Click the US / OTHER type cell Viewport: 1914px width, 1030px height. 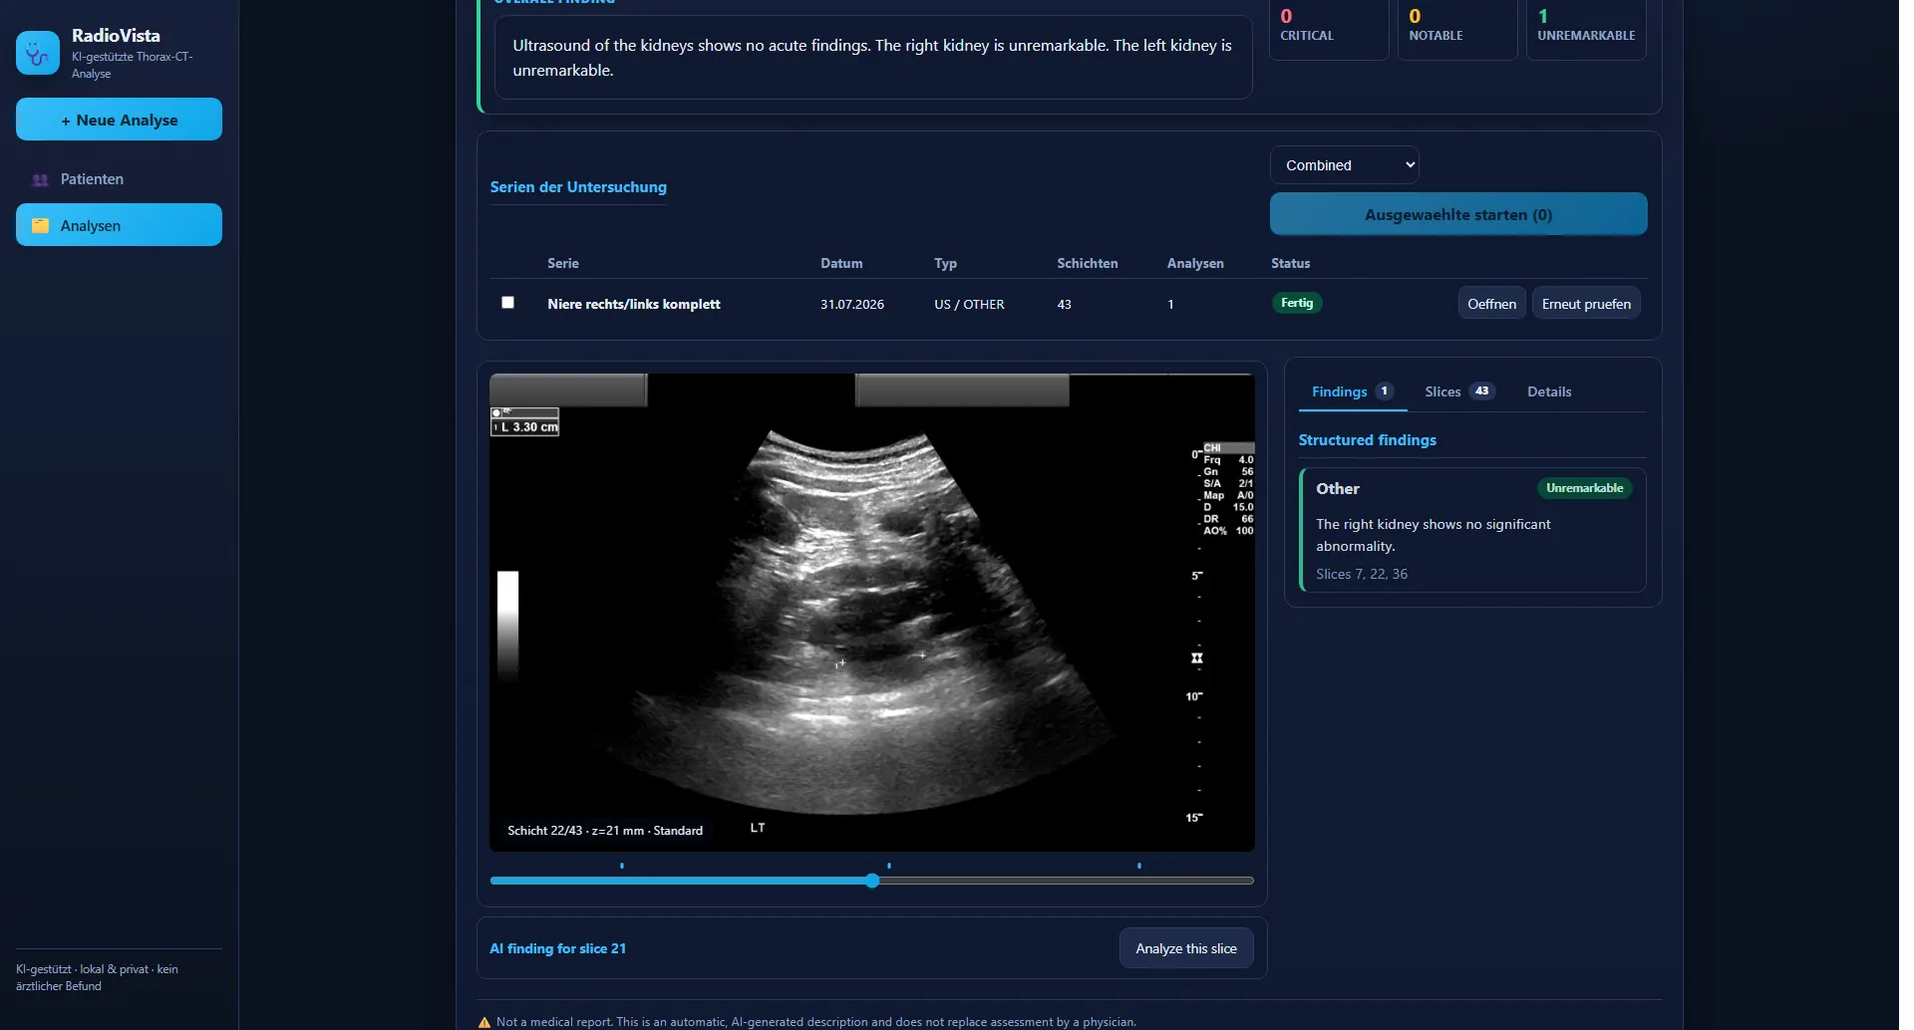969,304
